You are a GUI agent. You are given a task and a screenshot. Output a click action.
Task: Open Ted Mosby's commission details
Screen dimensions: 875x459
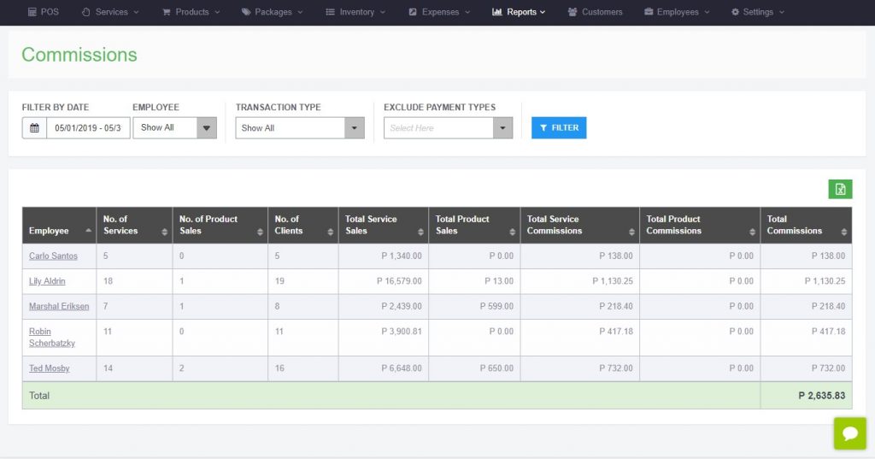pos(49,368)
